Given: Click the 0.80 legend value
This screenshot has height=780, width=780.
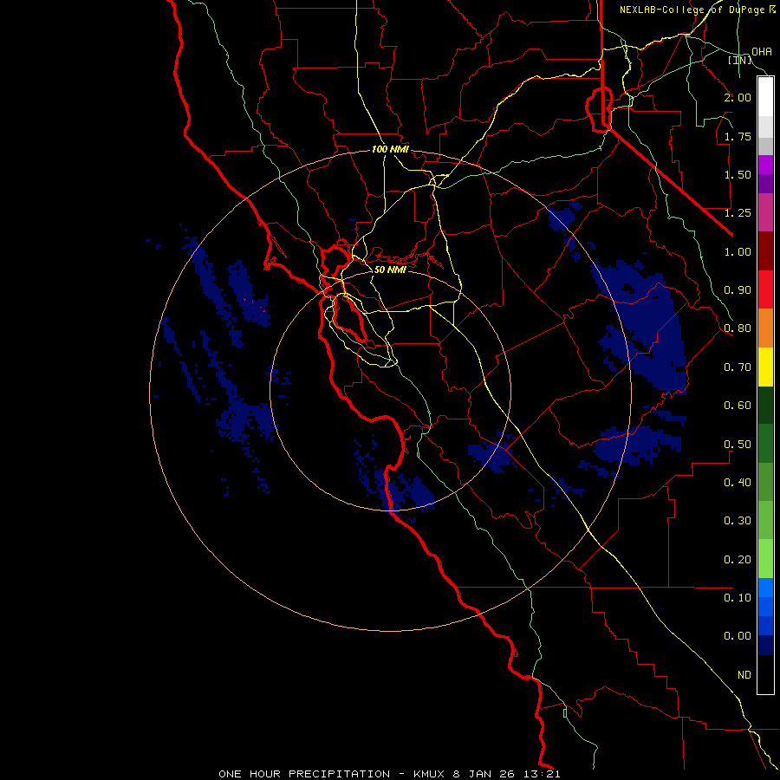Looking at the screenshot, I should [738, 328].
